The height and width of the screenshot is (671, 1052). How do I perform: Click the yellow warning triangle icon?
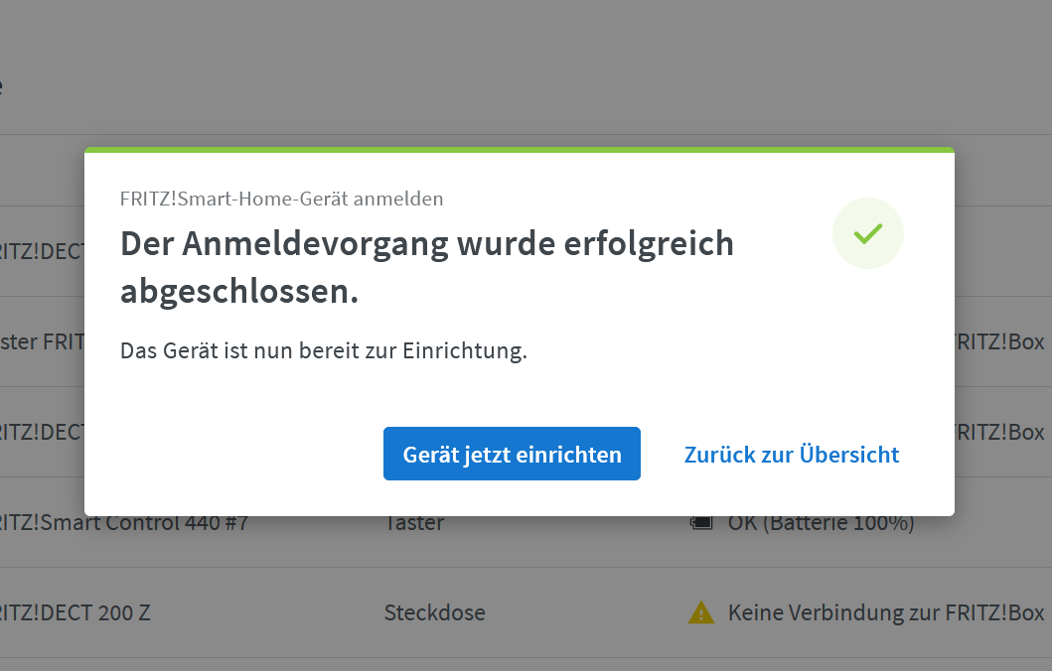700,613
